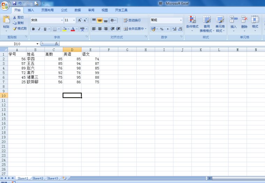The image size is (265, 183).
Task: Click Insert cells (插入) icon
Action: (x=233, y=20)
